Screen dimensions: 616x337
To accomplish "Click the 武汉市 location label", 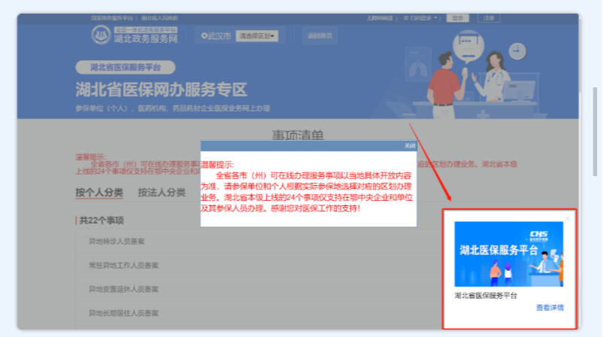I will tap(216, 36).
